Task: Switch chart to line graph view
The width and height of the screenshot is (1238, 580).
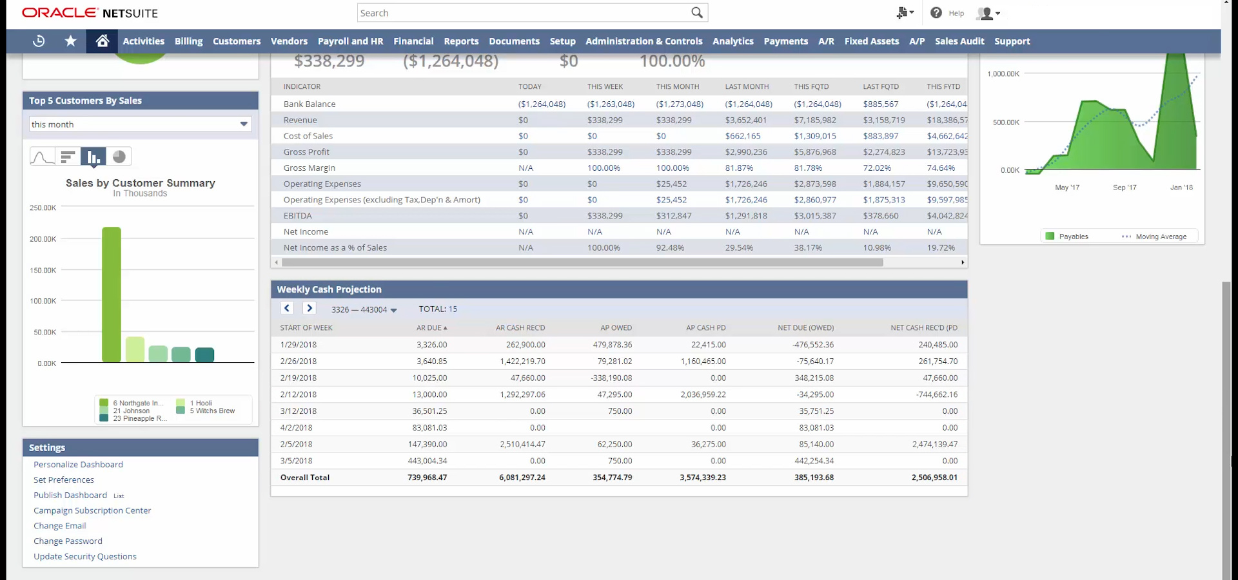Action: pyautogui.click(x=42, y=157)
